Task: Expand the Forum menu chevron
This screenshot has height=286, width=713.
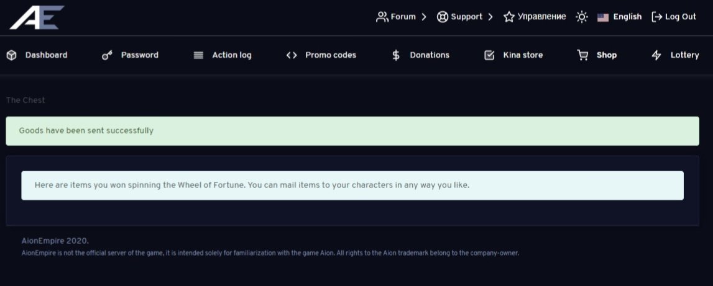Action: tap(424, 17)
